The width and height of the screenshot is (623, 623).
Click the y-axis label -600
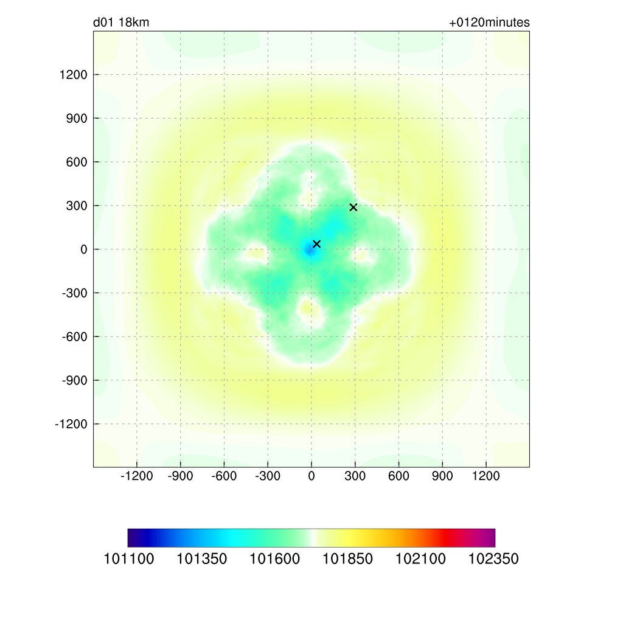tap(75, 337)
